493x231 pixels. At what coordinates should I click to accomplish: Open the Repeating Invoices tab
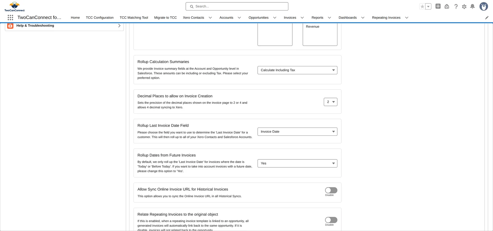(x=386, y=18)
